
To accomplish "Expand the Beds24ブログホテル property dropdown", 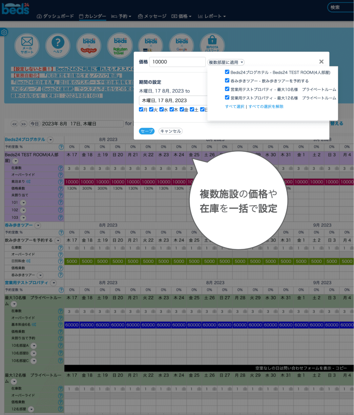I will (50, 140).
